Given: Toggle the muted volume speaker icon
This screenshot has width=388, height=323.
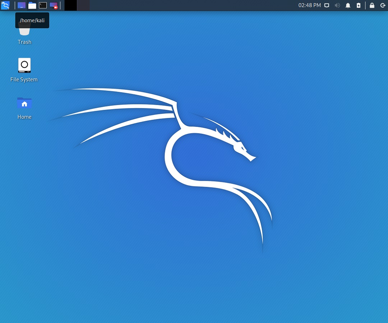Looking at the screenshot, I should 337,5.
